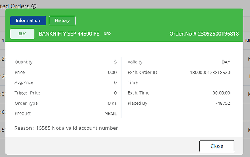Switch to the History tab

(x=62, y=21)
